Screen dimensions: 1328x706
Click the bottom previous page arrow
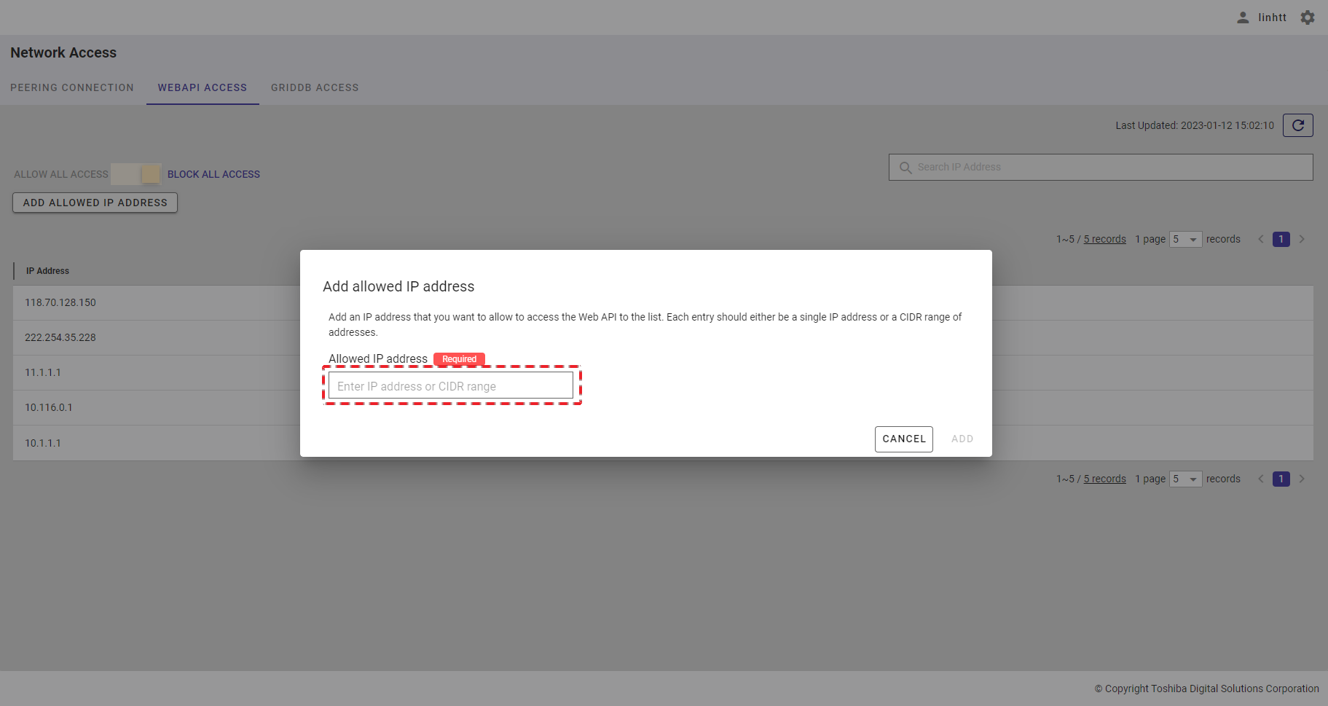coord(1261,479)
